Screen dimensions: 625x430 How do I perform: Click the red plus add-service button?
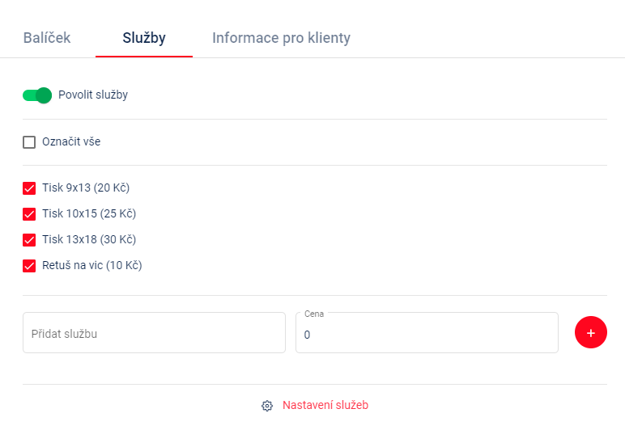click(x=591, y=332)
